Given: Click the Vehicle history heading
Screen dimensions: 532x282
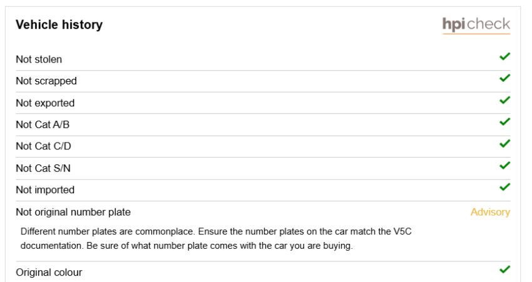Looking at the screenshot, I should click(59, 25).
